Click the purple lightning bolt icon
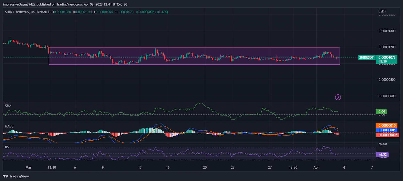403x181 pixels. 338,97
